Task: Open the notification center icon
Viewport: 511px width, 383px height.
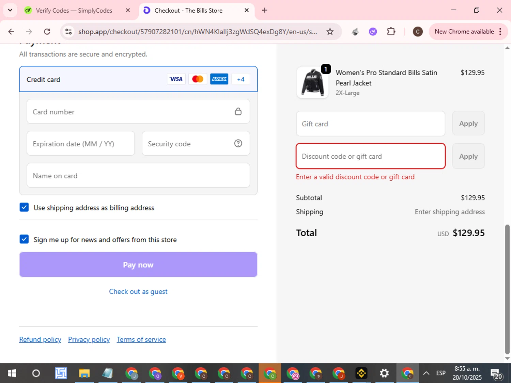Action: pos(496,374)
